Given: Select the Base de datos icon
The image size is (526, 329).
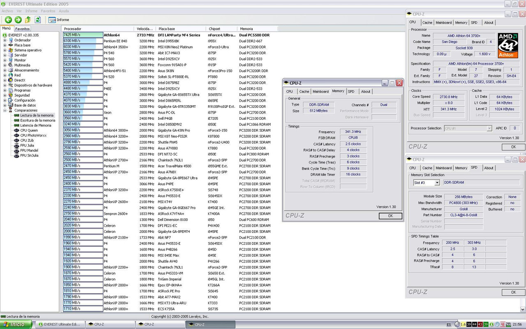Looking at the screenshot, I should pos(11,105).
